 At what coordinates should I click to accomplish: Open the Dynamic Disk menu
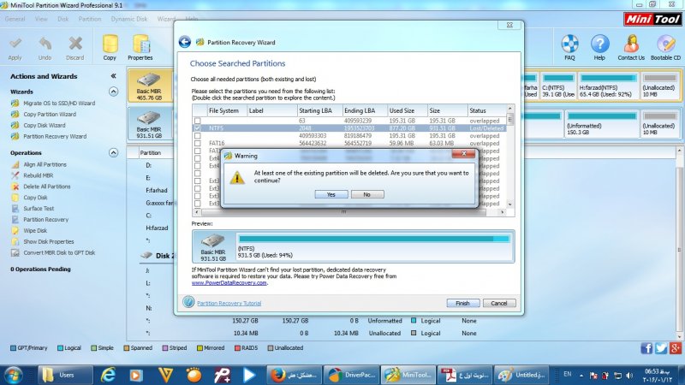pyautogui.click(x=129, y=19)
